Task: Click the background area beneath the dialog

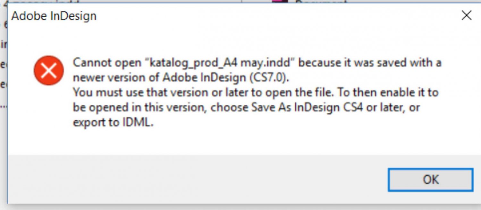Action: click(x=240, y=207)
